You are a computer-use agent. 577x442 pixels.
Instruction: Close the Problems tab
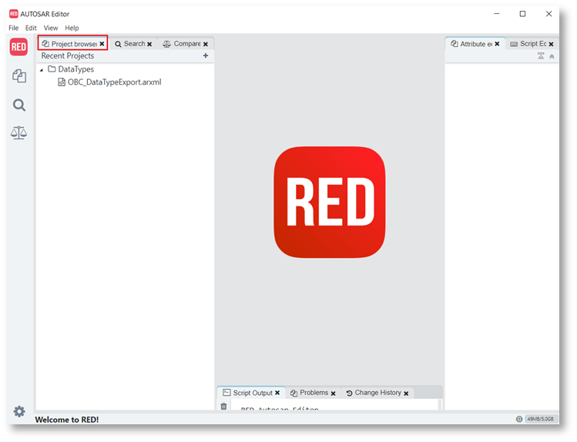[333, 393]
